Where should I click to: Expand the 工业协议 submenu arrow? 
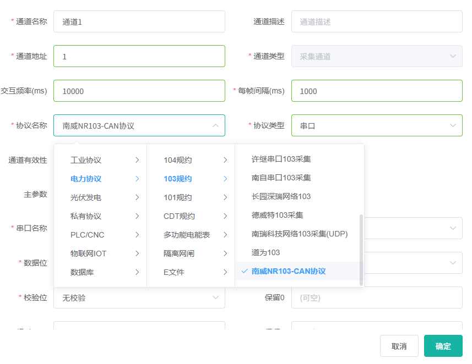point(137,160)
